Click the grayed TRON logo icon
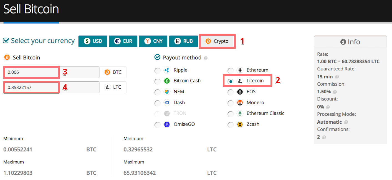 tap(167, 113)
